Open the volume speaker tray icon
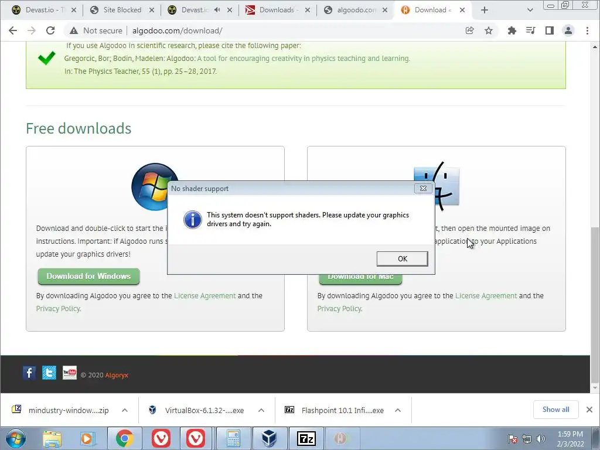The image size is (600, 450). pos(541,439)
